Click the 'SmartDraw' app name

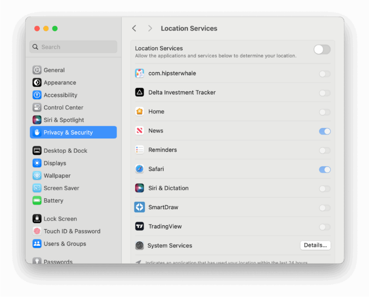pos(163,207)
